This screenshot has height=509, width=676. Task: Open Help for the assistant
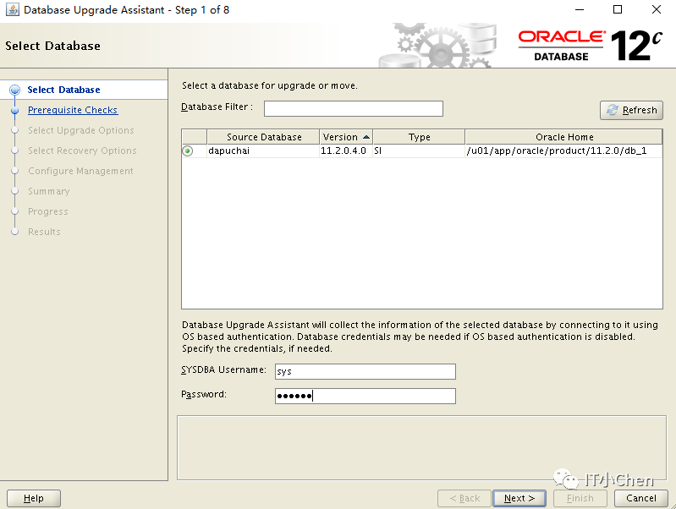34,498
